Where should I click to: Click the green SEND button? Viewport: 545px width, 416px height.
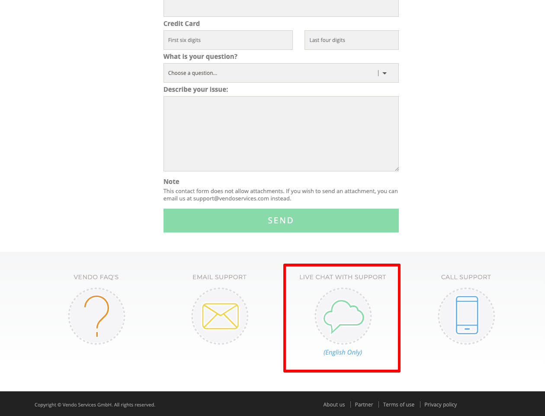[x=281, y=220]
